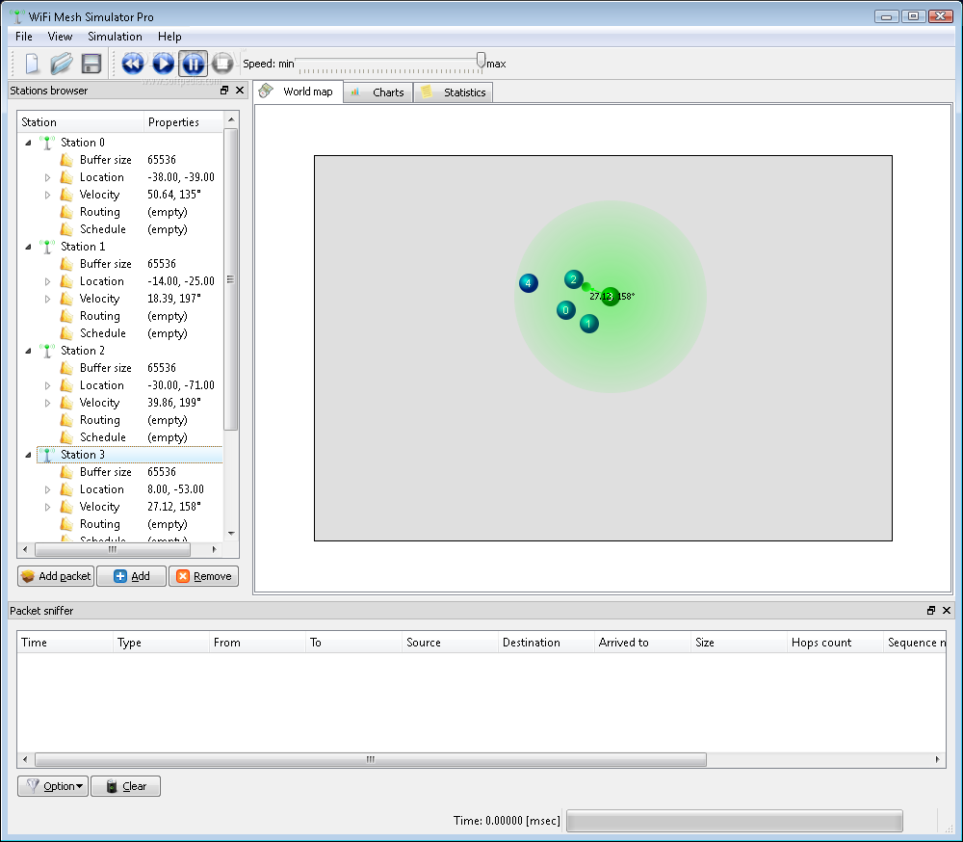Screen dimensions: 963x842
Task: Click Station 3 antenna icon
Action: 47,455
